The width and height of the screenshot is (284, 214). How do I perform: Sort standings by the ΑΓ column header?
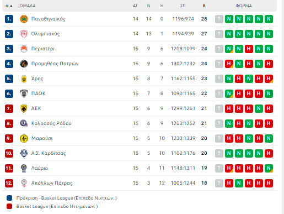click(x=135, y=6)
